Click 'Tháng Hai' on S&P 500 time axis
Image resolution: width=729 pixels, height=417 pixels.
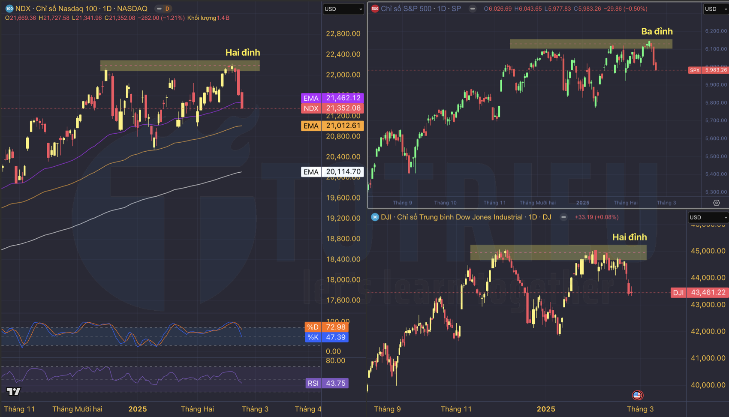pos(626,203)
